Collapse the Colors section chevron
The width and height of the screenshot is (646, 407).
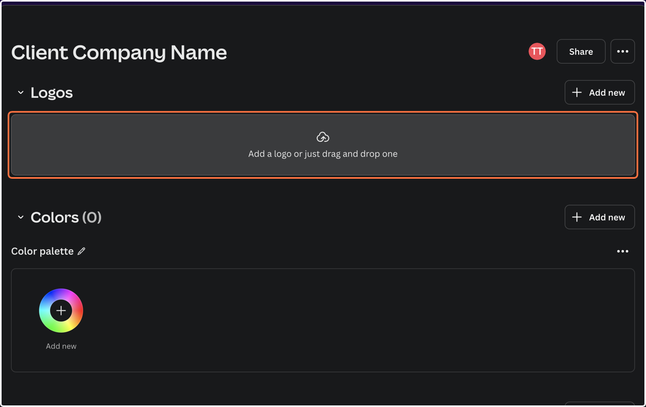click(x=20, y=217)
